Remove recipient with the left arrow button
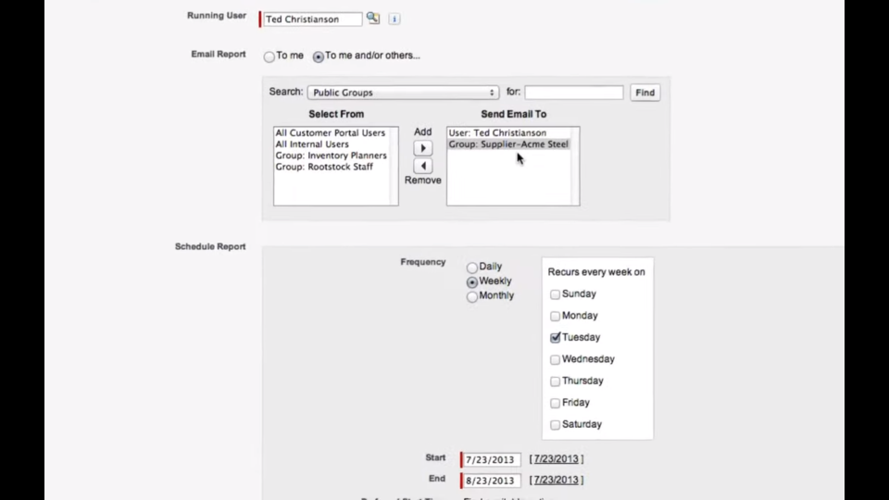 (423, 166)
